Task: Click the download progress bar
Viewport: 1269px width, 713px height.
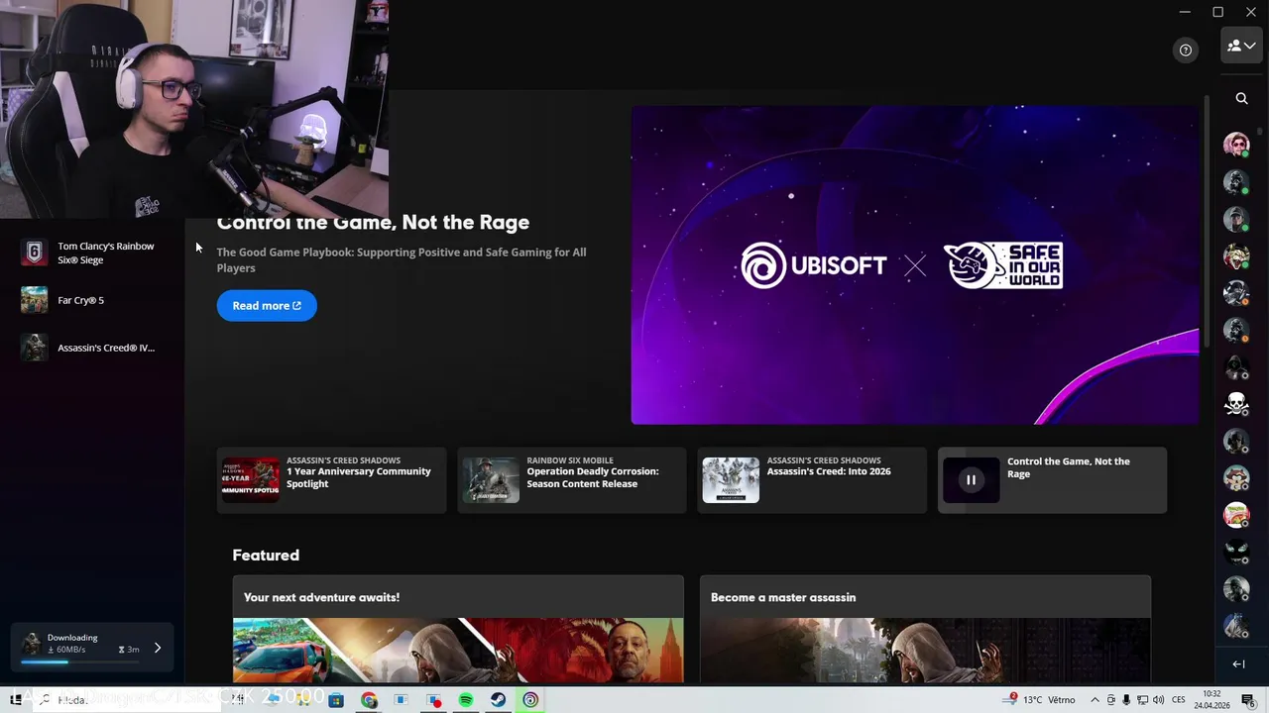Action: coord(82,662)
